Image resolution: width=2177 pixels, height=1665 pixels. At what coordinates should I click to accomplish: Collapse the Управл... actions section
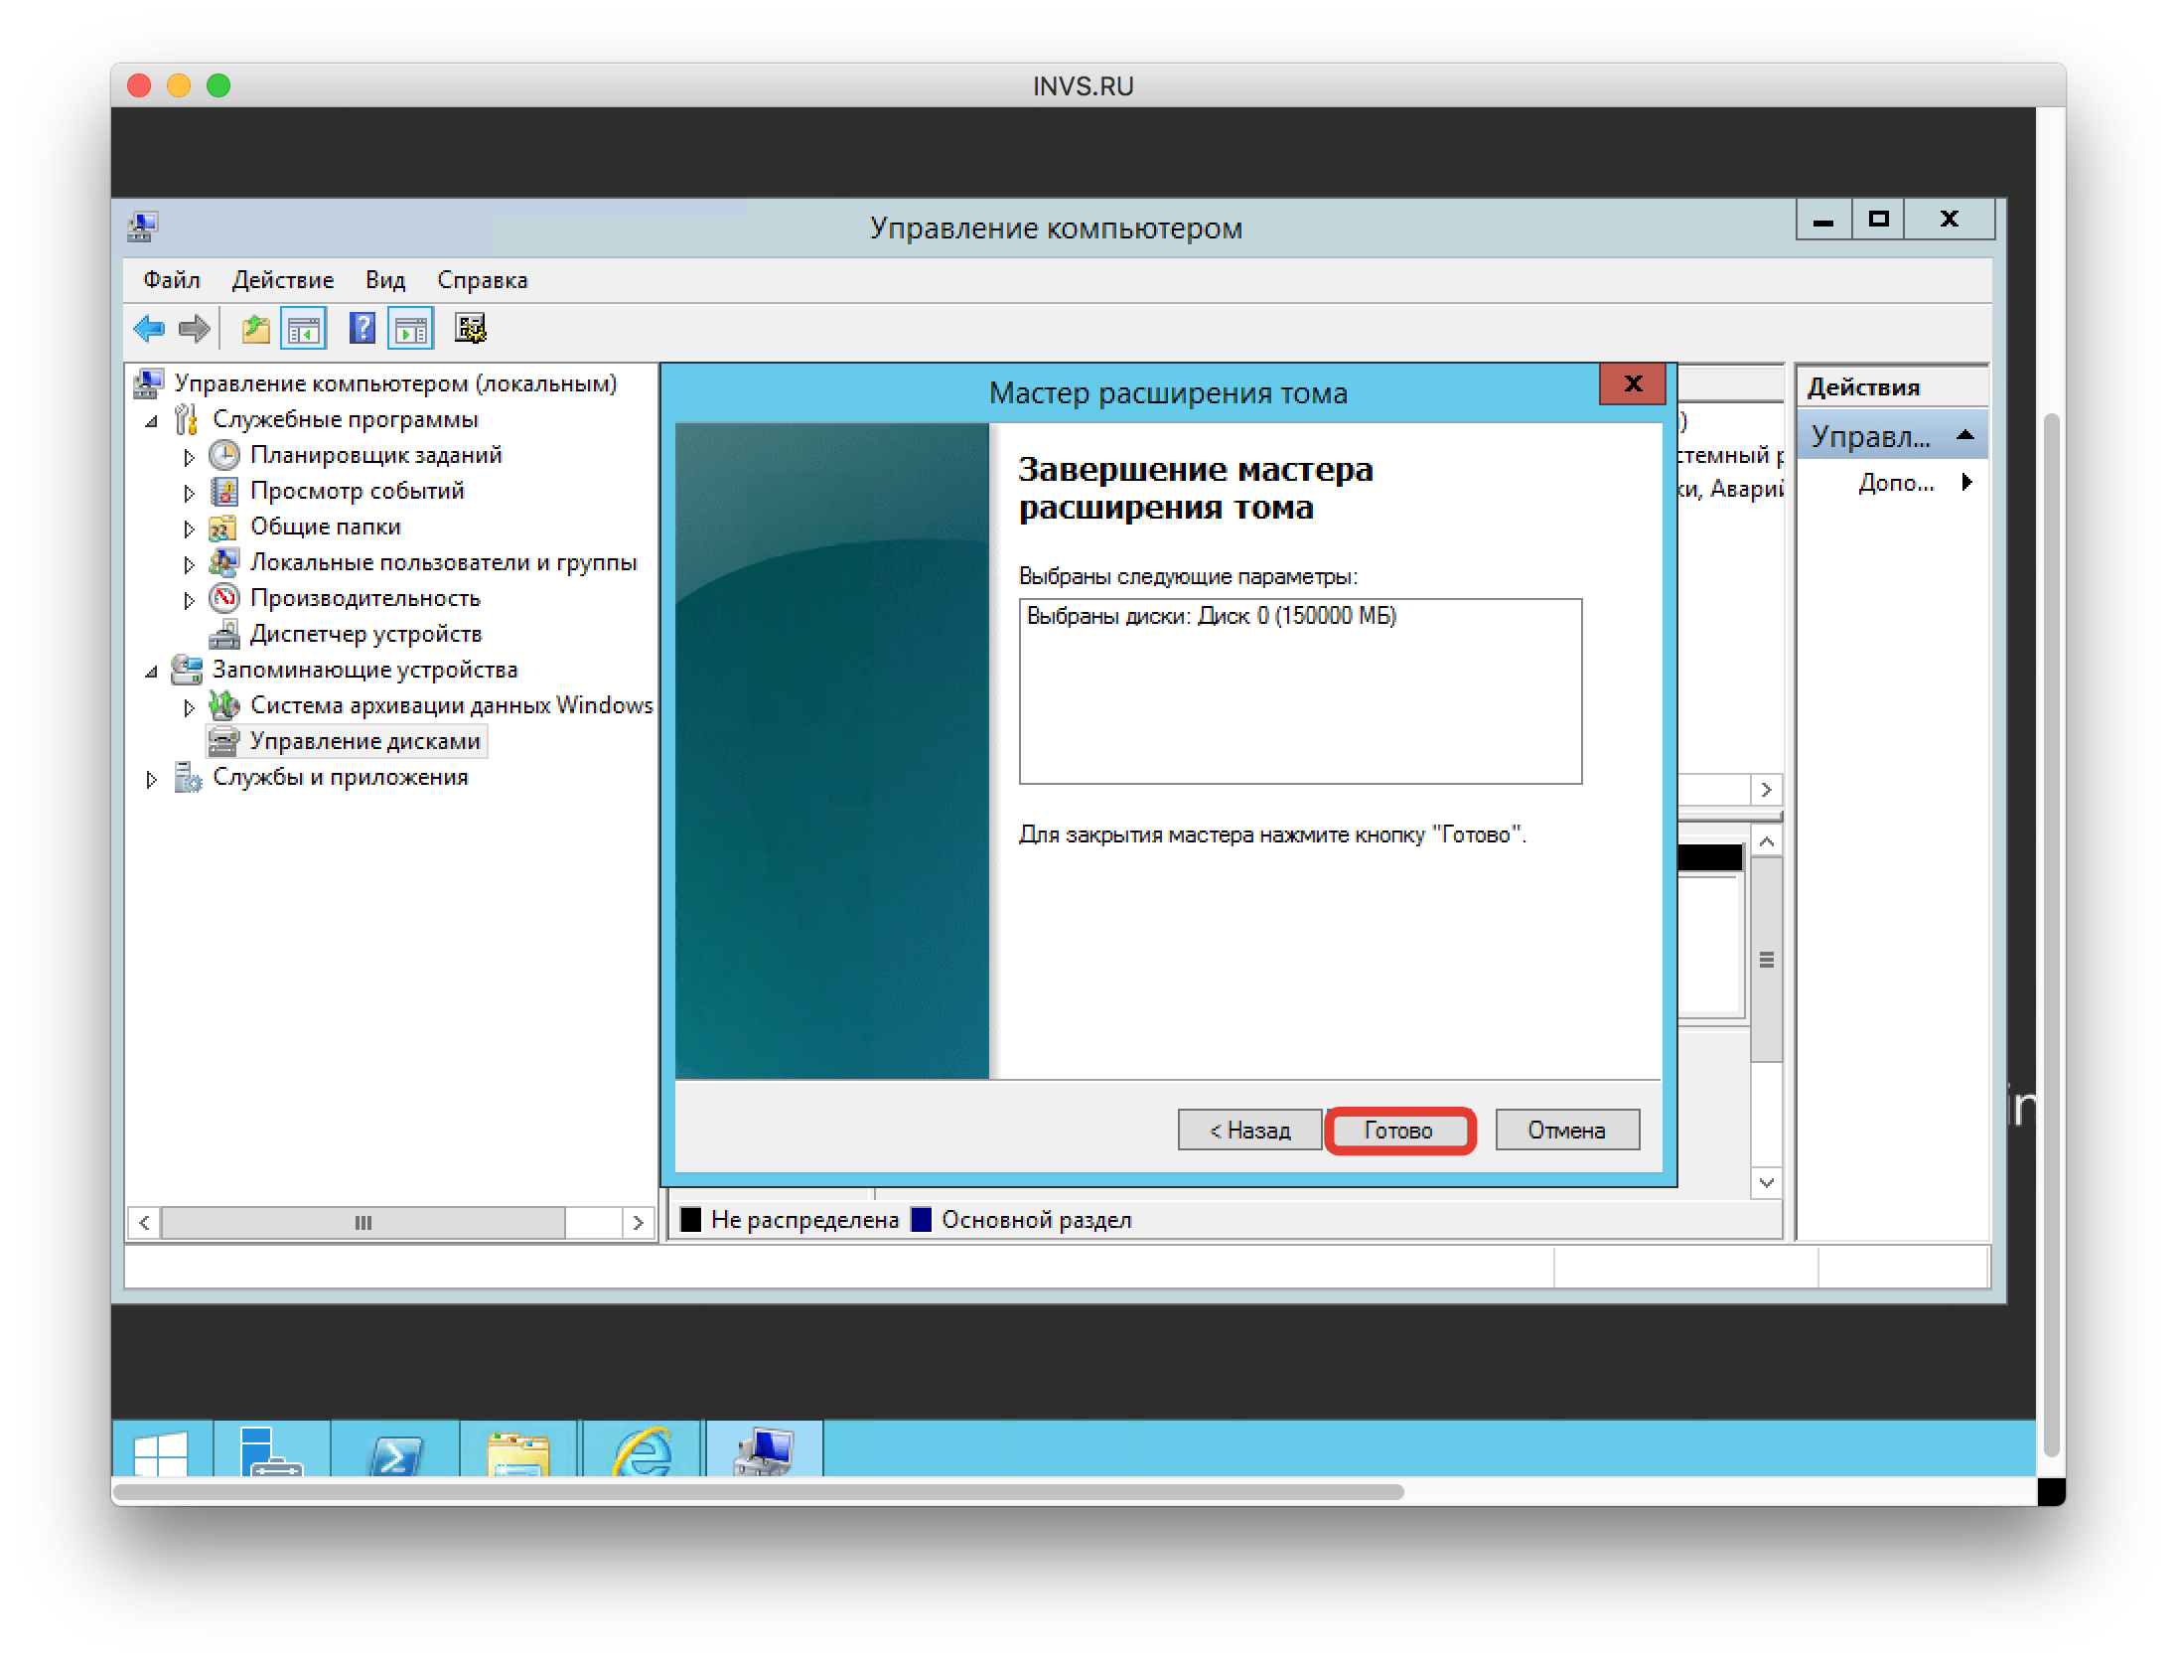(1963, 435)
